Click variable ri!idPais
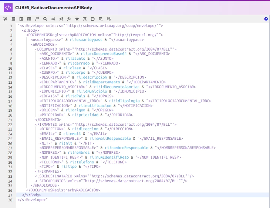The image size is (270, 208). coord(75,96)
